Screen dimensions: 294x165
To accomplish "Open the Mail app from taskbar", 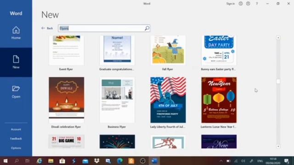I will click(85, 161).
